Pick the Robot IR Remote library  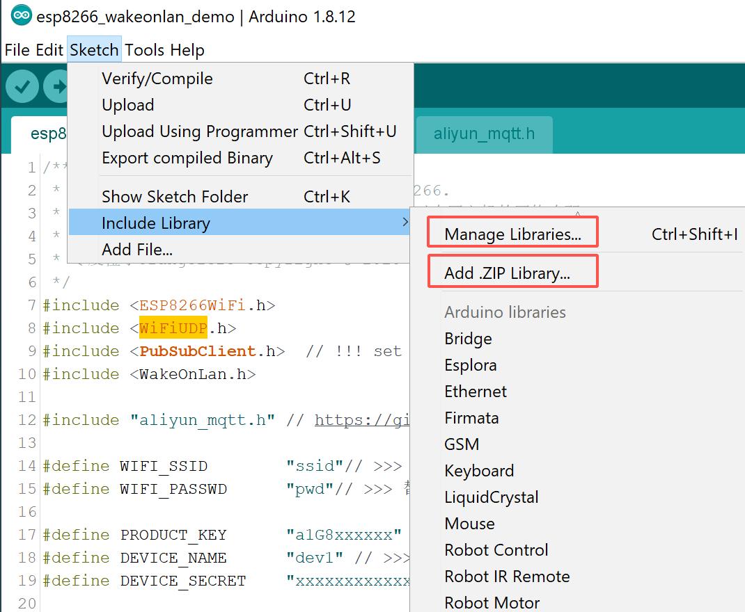[507, 577]
